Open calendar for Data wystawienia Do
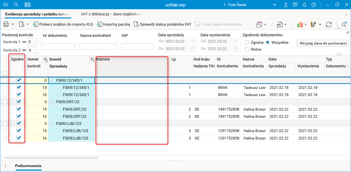This screenshot has width=351, height=172. coord(235,48)
